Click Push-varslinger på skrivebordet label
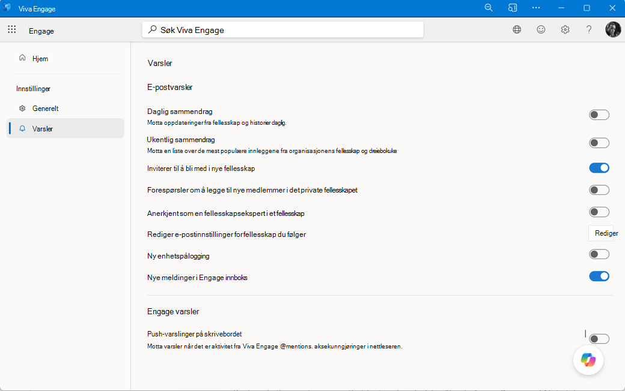This screenshot has height=391, width=625. coord(195,333)
